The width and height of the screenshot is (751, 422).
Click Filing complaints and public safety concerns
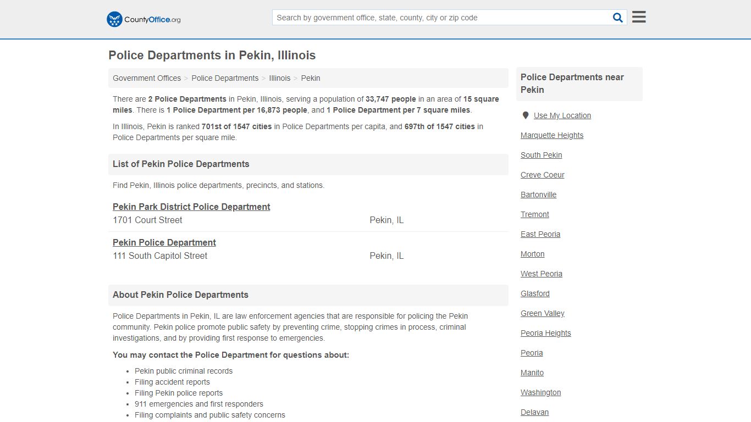click(x=210, y=415)
